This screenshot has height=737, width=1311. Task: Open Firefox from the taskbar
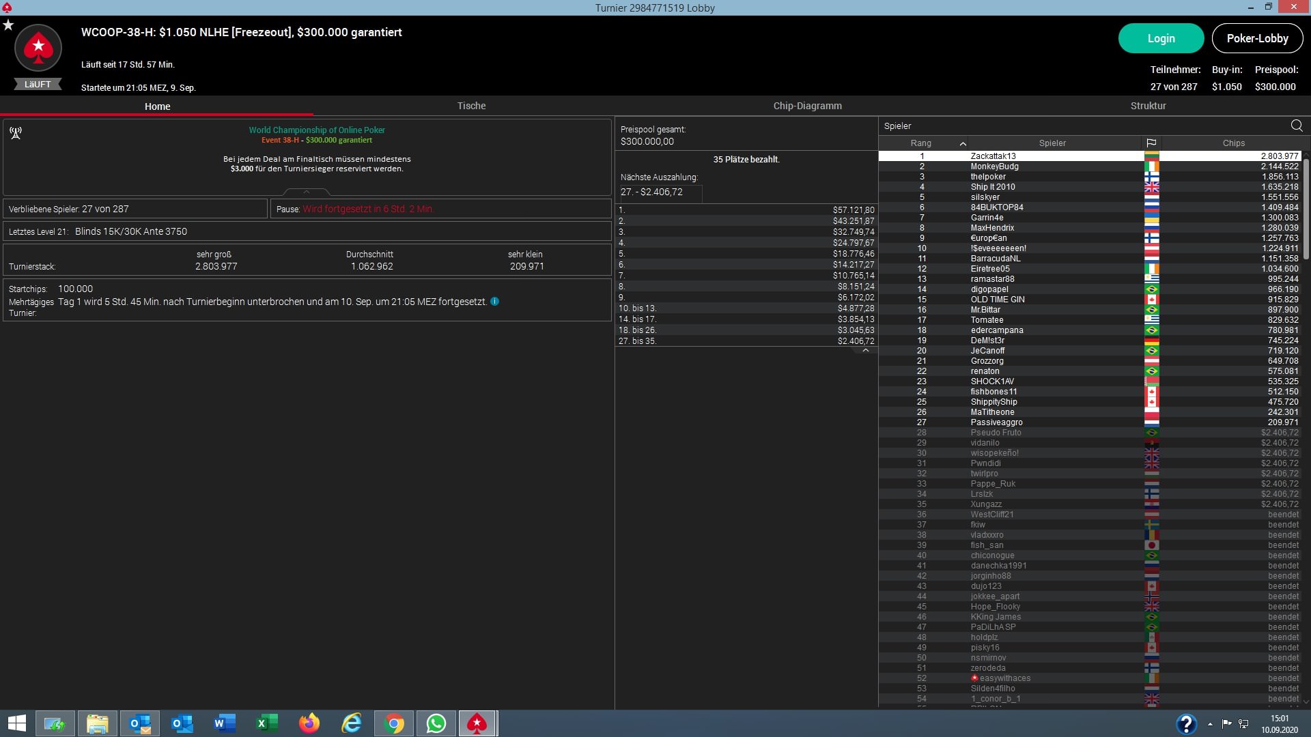point(309,723)
